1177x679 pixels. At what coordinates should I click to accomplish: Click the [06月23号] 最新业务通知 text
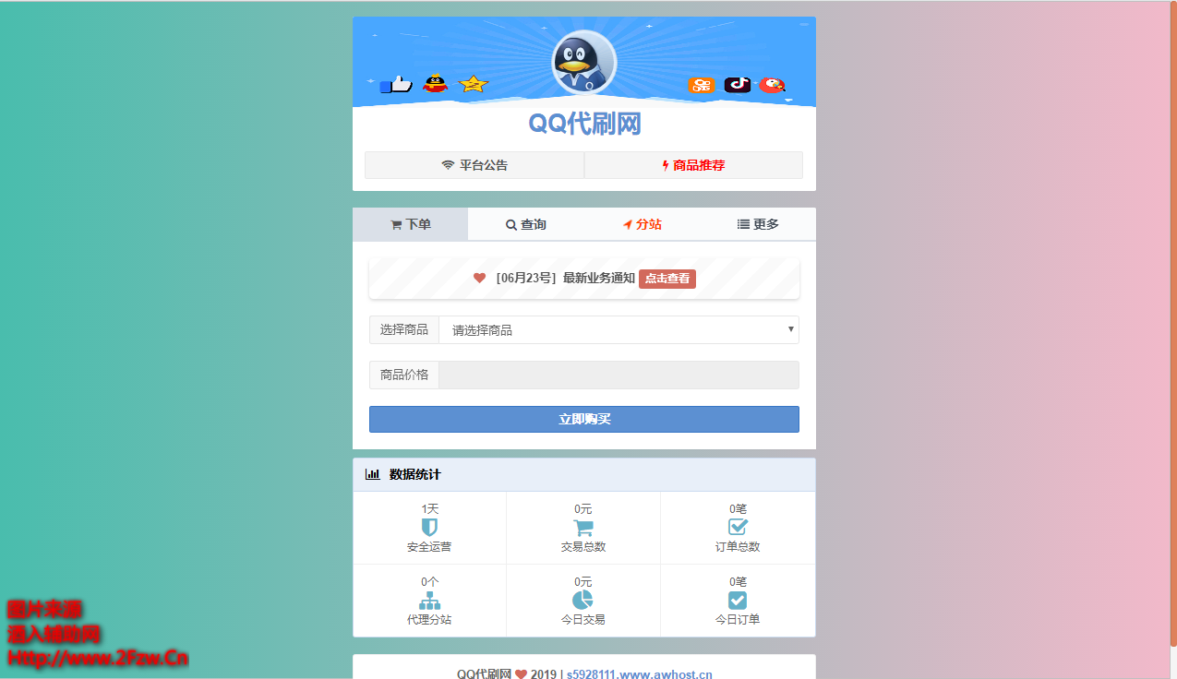pos(565,278)
